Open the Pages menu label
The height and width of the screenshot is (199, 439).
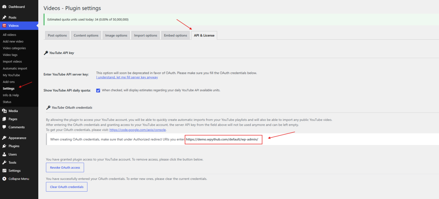coord(13,119)
